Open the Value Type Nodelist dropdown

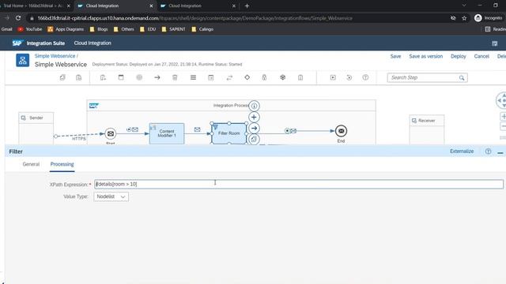(111, 196)
